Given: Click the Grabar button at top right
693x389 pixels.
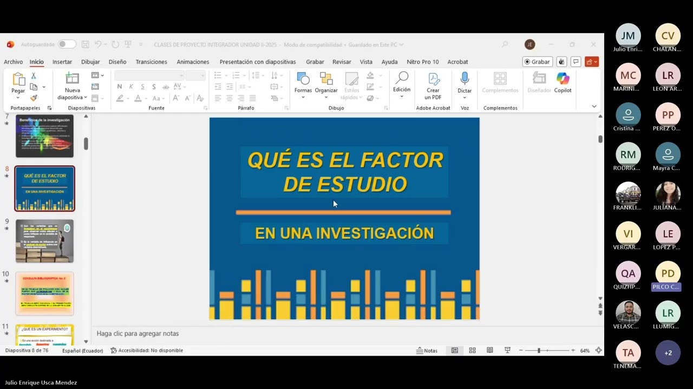Looking at the screenshot, I should 537,62.
